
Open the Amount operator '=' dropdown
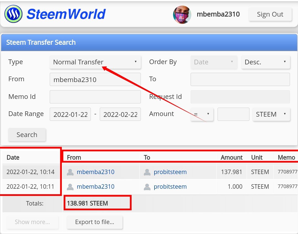click(202, 114)
